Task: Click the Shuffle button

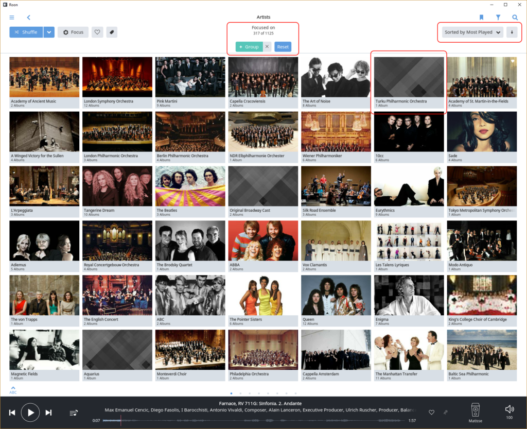Action: 26,32
